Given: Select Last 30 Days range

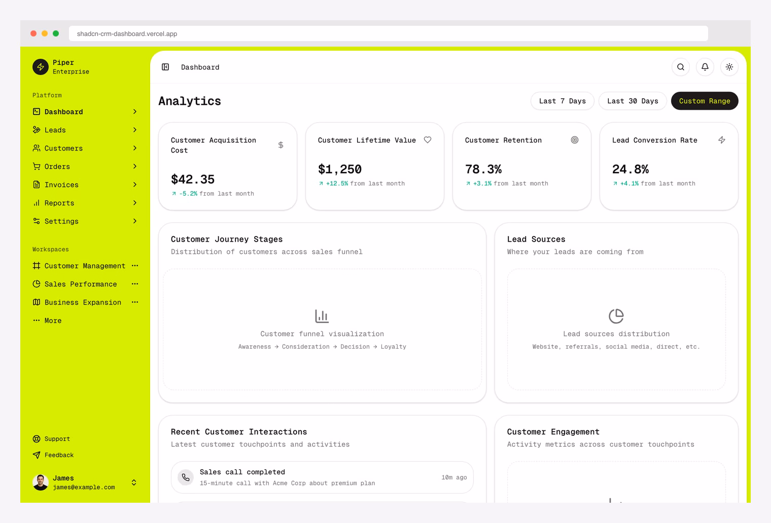Looking at the screenshot, I should tap(633, 101).
